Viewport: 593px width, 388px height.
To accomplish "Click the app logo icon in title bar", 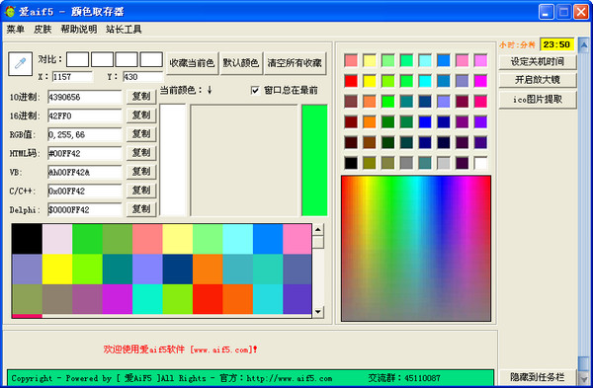I will tap(10, 11).
